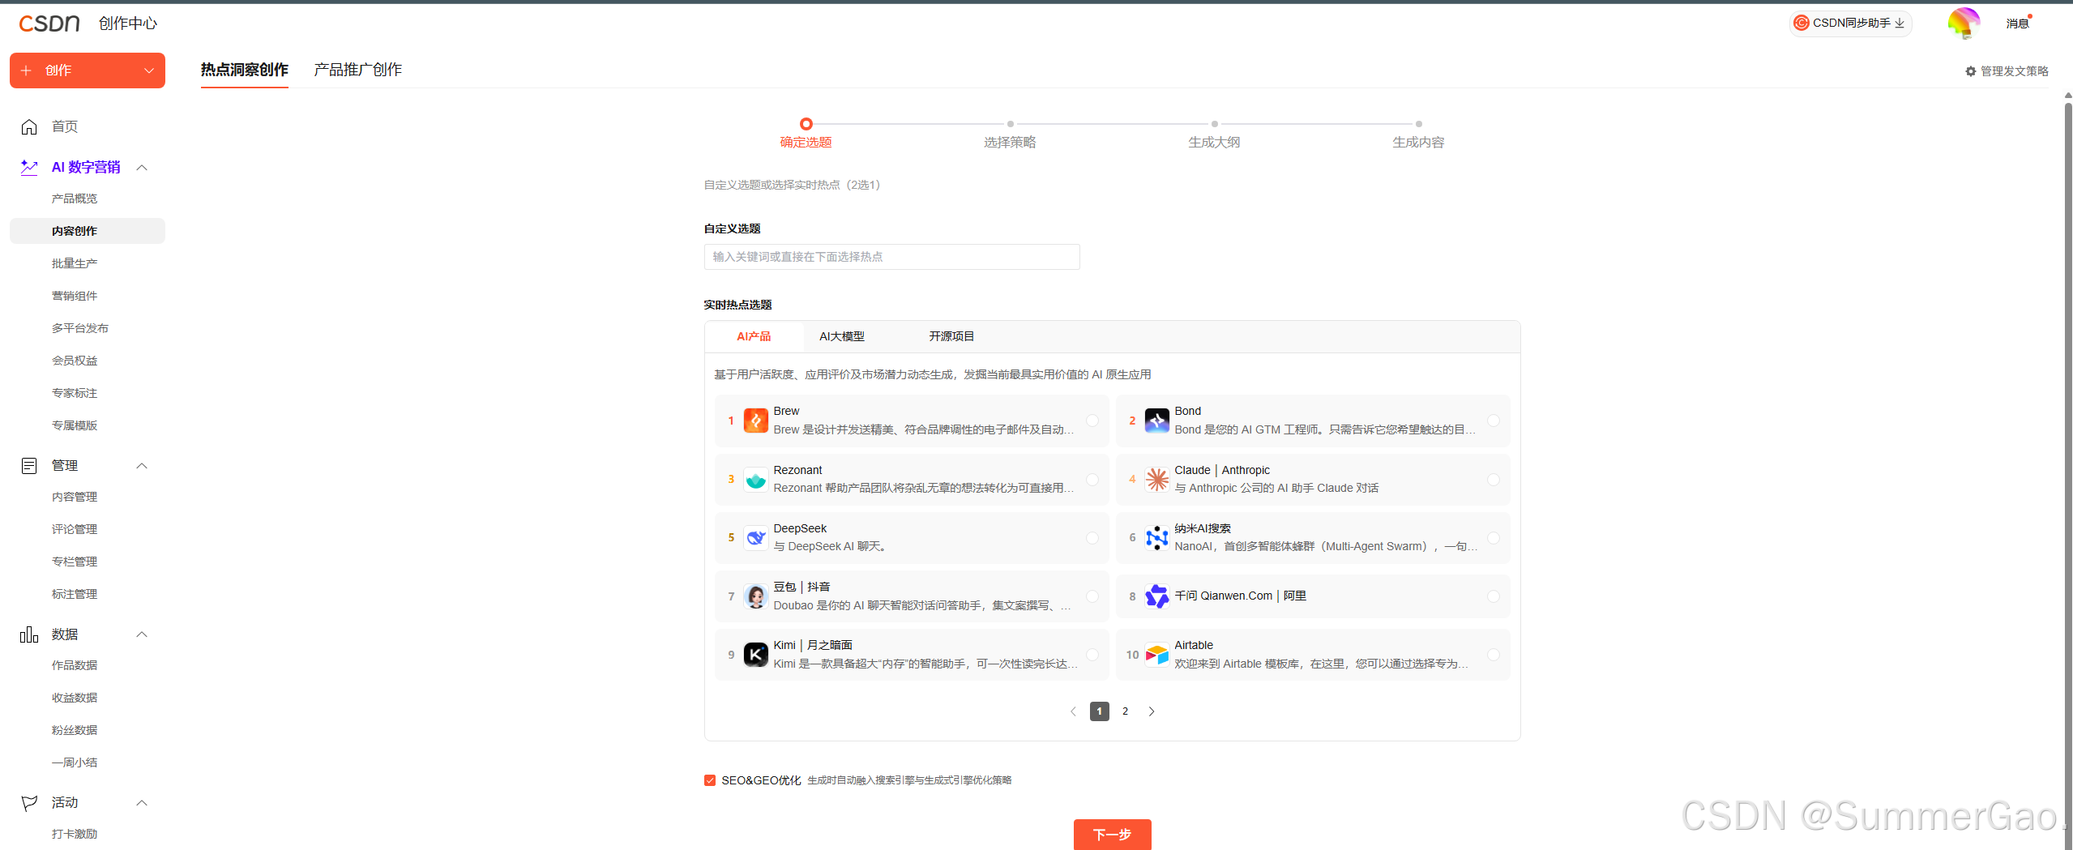Click the 下一步 button

[x=1113, y=834]
